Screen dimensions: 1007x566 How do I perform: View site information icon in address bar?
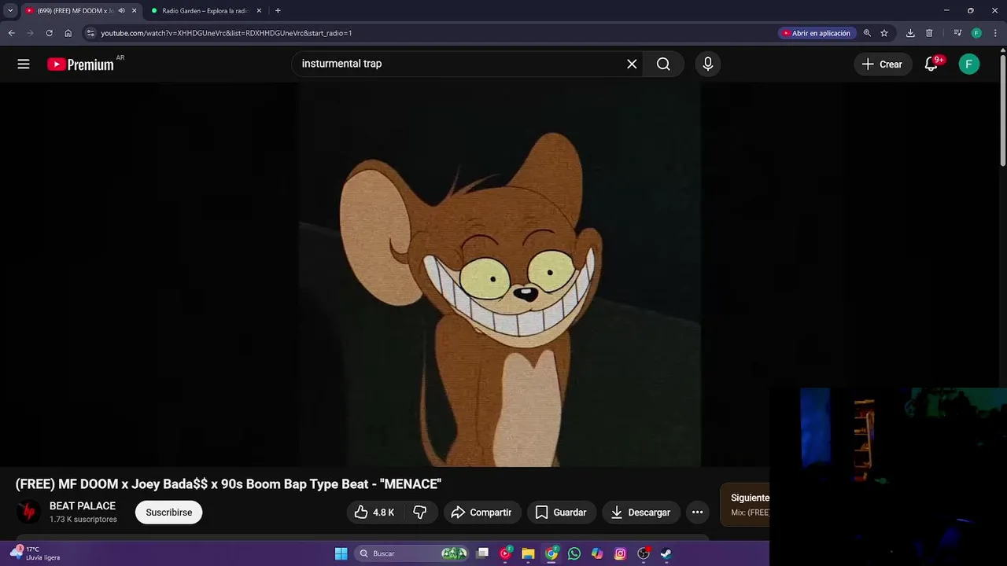90,33
